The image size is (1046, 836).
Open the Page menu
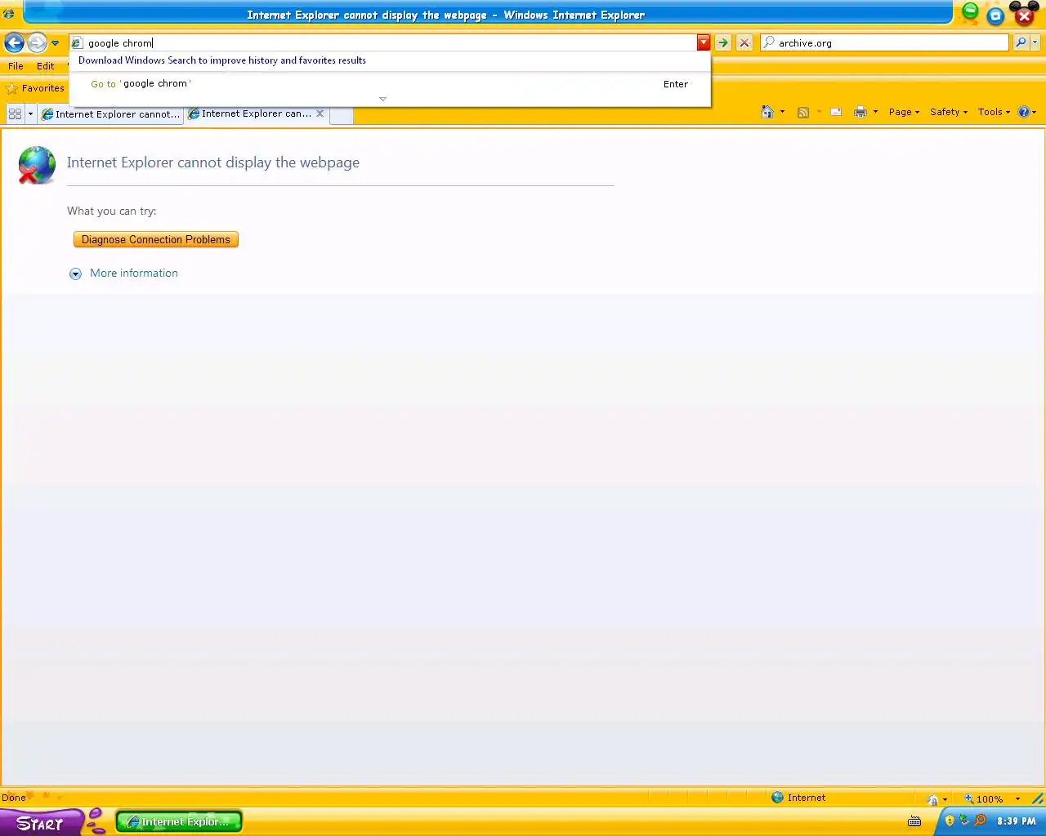904,112
